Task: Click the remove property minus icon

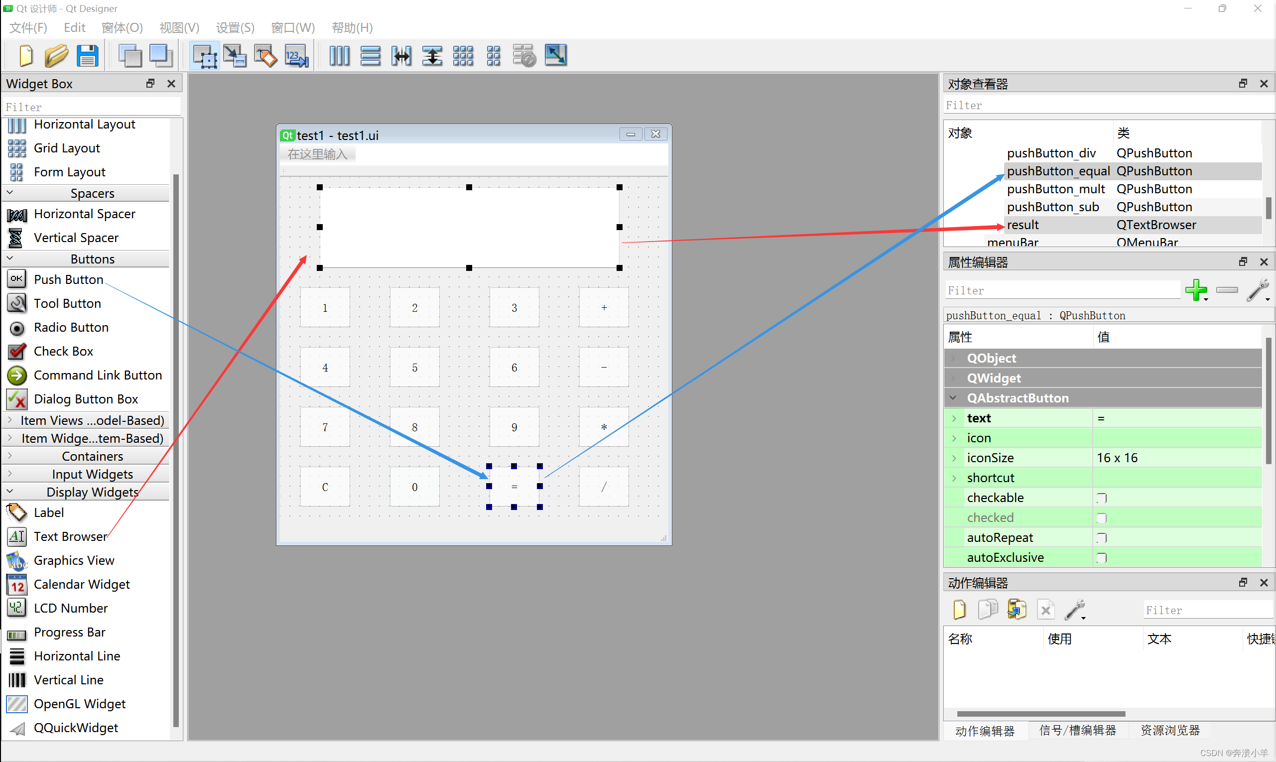Action: pos(1227,290)
